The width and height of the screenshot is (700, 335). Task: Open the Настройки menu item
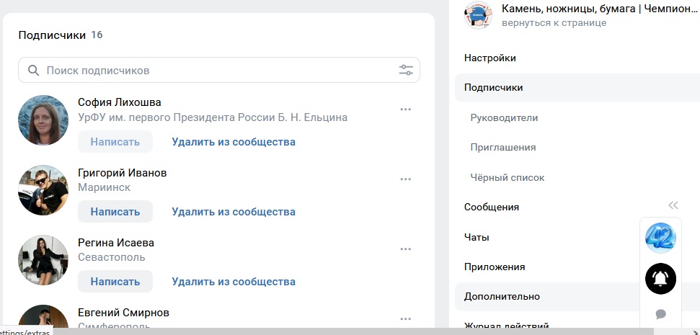tap(490, 58)
